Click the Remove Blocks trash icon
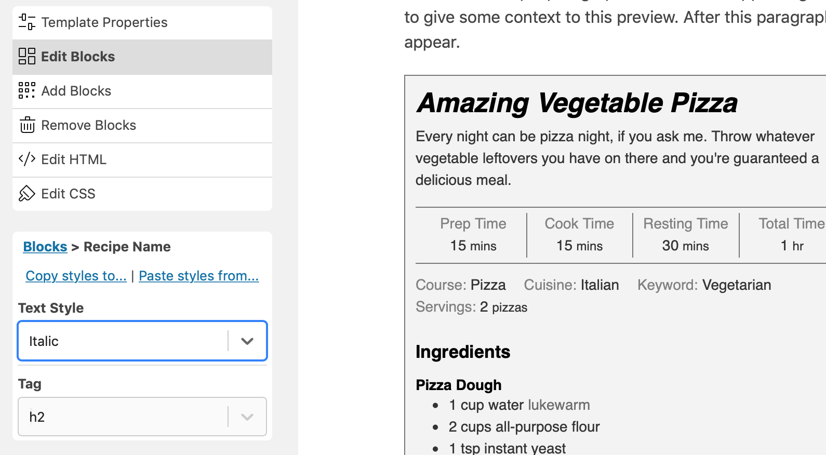 [27, 125]
